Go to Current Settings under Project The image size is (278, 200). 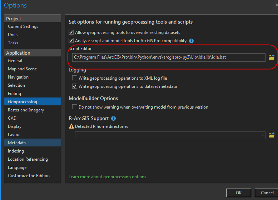[x=23, y=26]
